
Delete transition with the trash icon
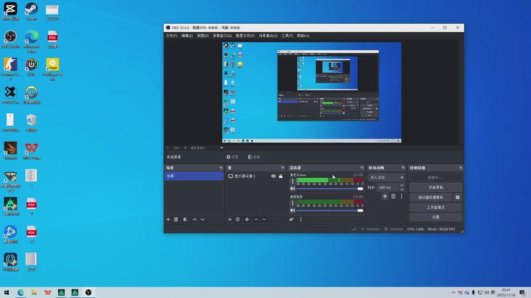click(393, 196)
